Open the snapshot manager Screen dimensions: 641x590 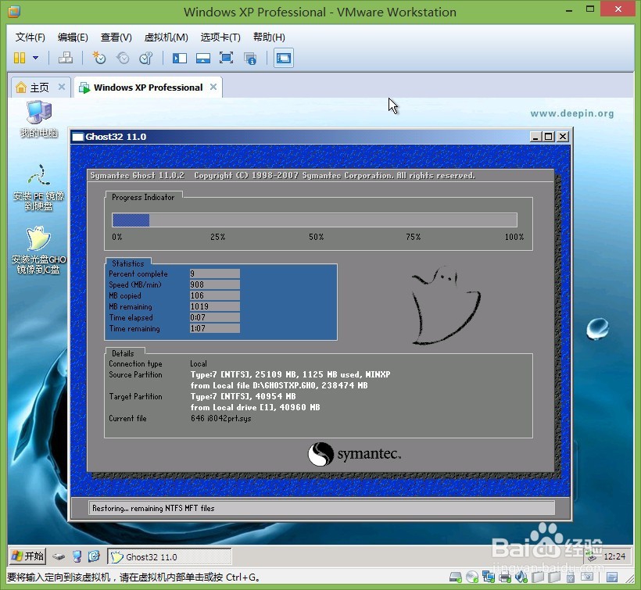[x=146, y=58]
